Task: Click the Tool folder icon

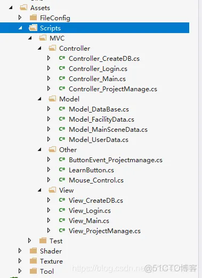Action: 33,271
